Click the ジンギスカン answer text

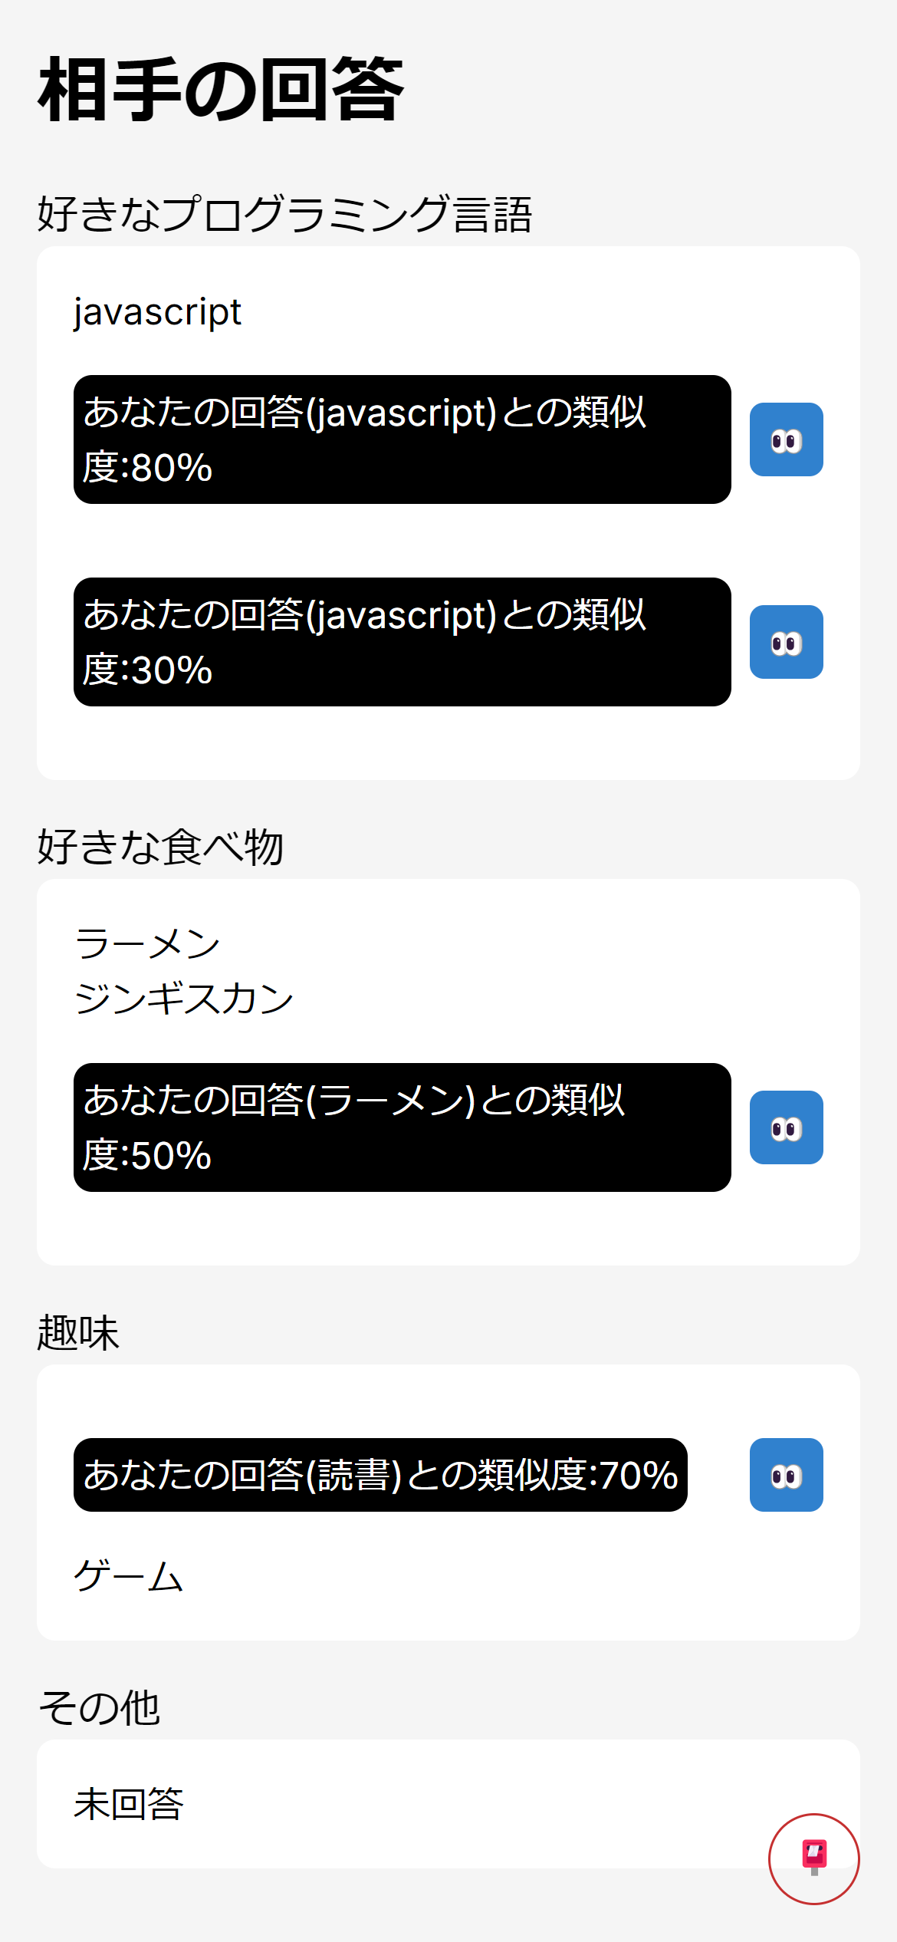click(x=184, y=999)
